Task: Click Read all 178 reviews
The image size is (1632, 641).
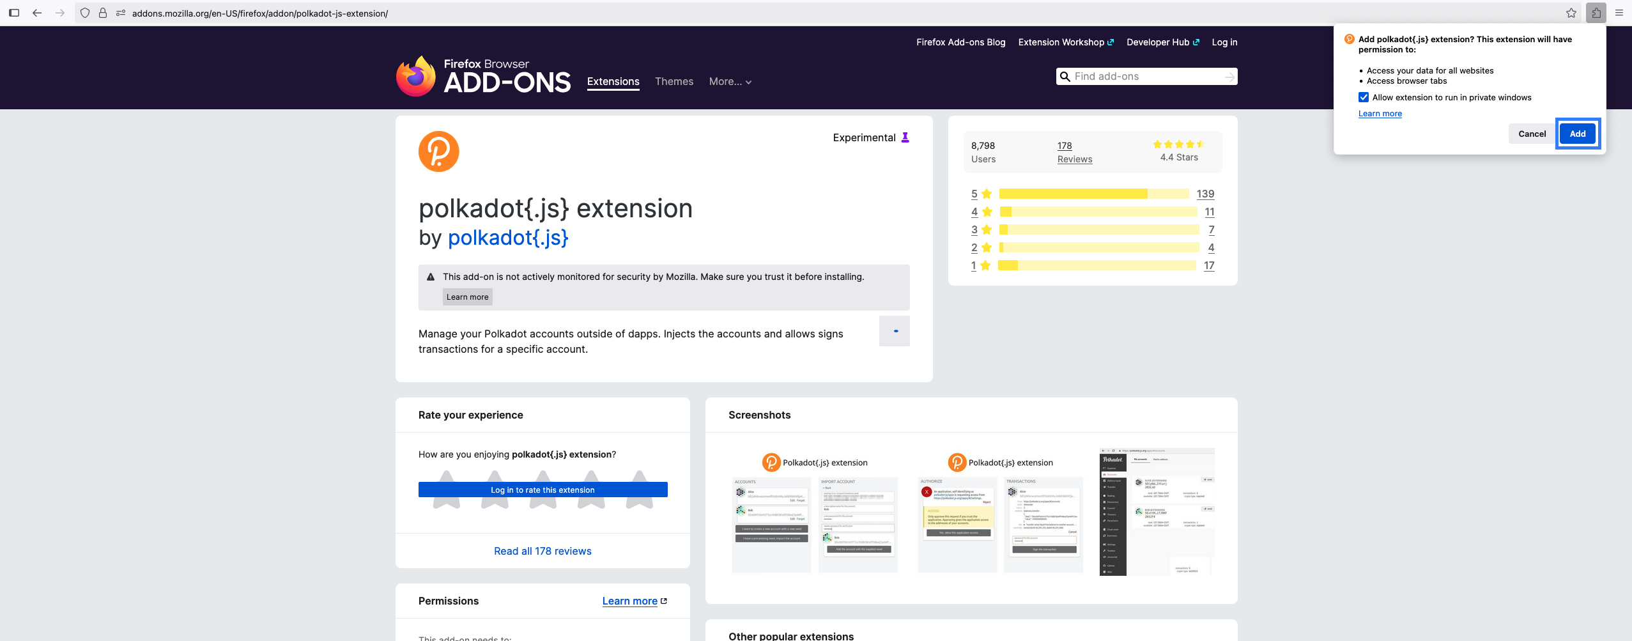Action: point(543,551)
